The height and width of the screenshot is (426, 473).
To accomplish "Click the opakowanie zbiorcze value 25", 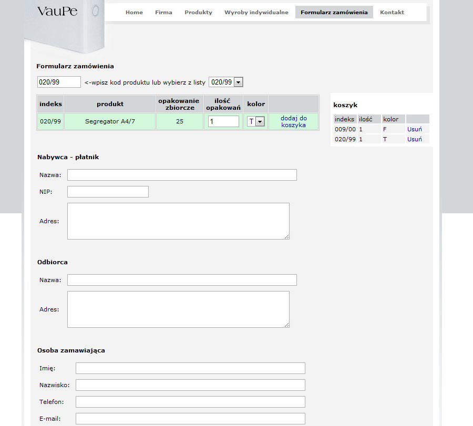I will [x=180, y=121].
